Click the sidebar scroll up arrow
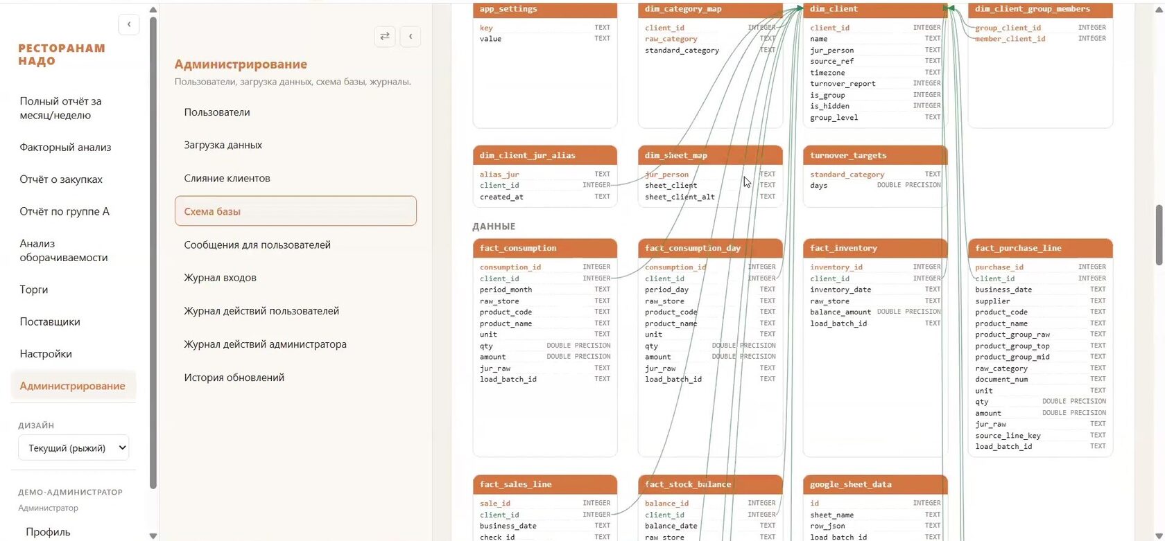 [x=153, y=10]
